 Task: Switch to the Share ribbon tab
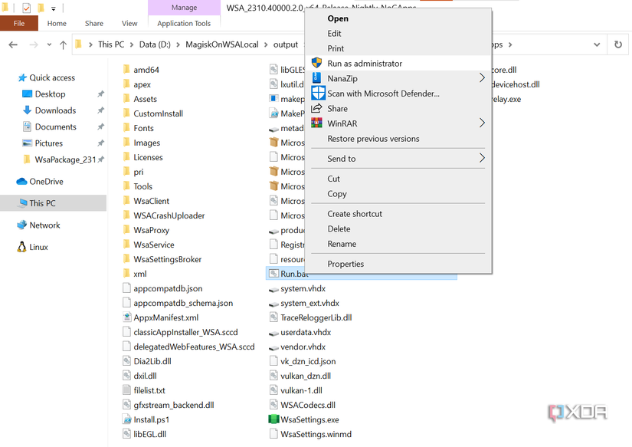[x=94, y=24]
